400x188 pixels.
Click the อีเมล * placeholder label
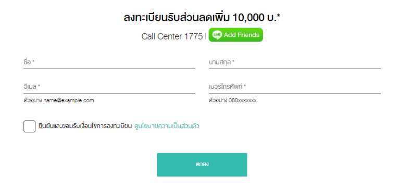32,87
